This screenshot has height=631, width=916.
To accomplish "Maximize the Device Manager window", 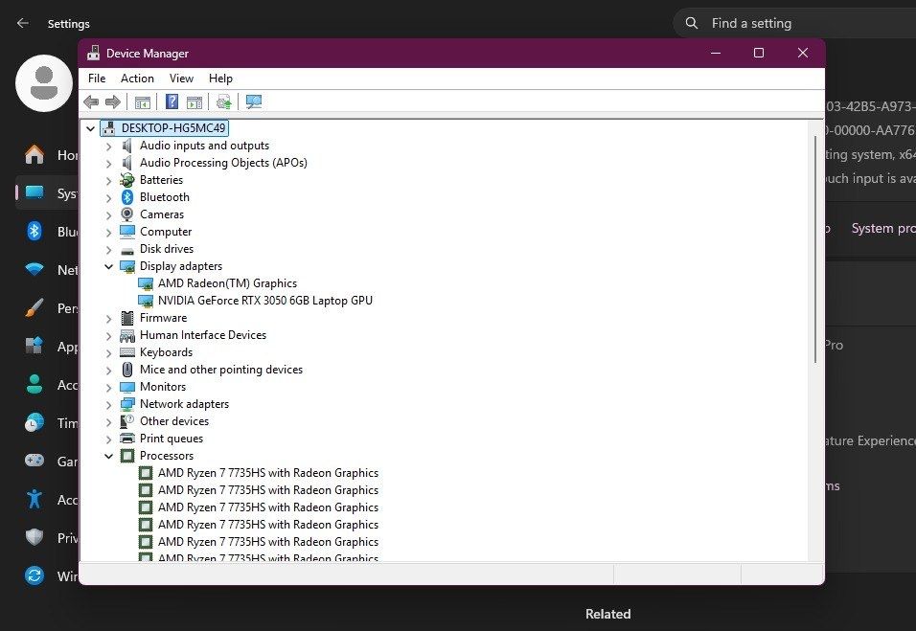I will click(759, 53).
